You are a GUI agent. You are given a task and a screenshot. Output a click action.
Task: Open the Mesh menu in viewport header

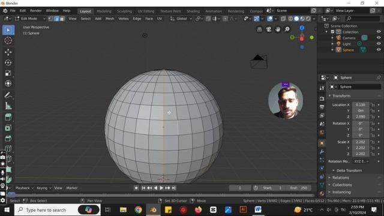[110, 19]
